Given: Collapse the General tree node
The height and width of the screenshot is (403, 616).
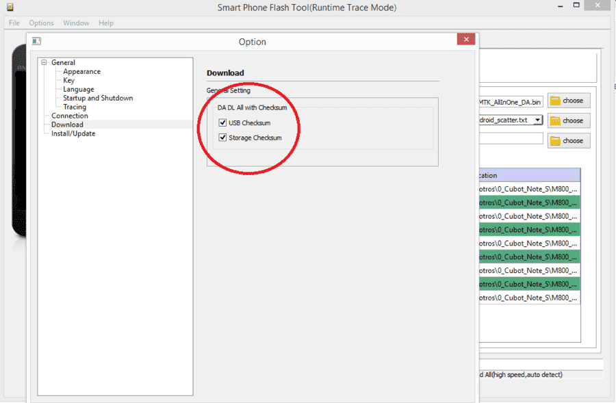Looking at the screenshot, I should pos(44,62).
